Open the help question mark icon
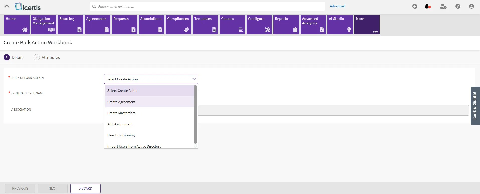The width and height of the screenshot is (480, 194). [458, 6]
